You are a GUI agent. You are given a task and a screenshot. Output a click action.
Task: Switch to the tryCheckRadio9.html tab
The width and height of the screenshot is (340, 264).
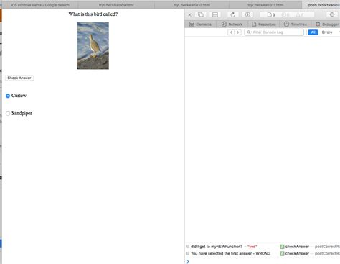[x=116, y=5]
